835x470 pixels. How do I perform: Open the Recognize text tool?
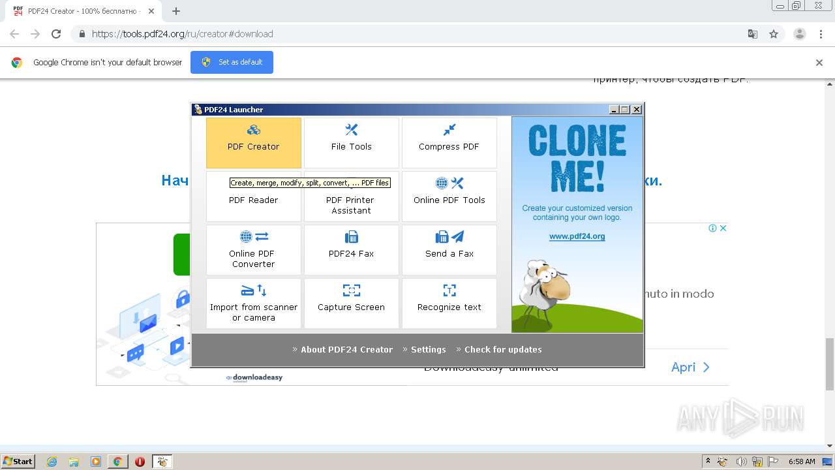(449, 304)
